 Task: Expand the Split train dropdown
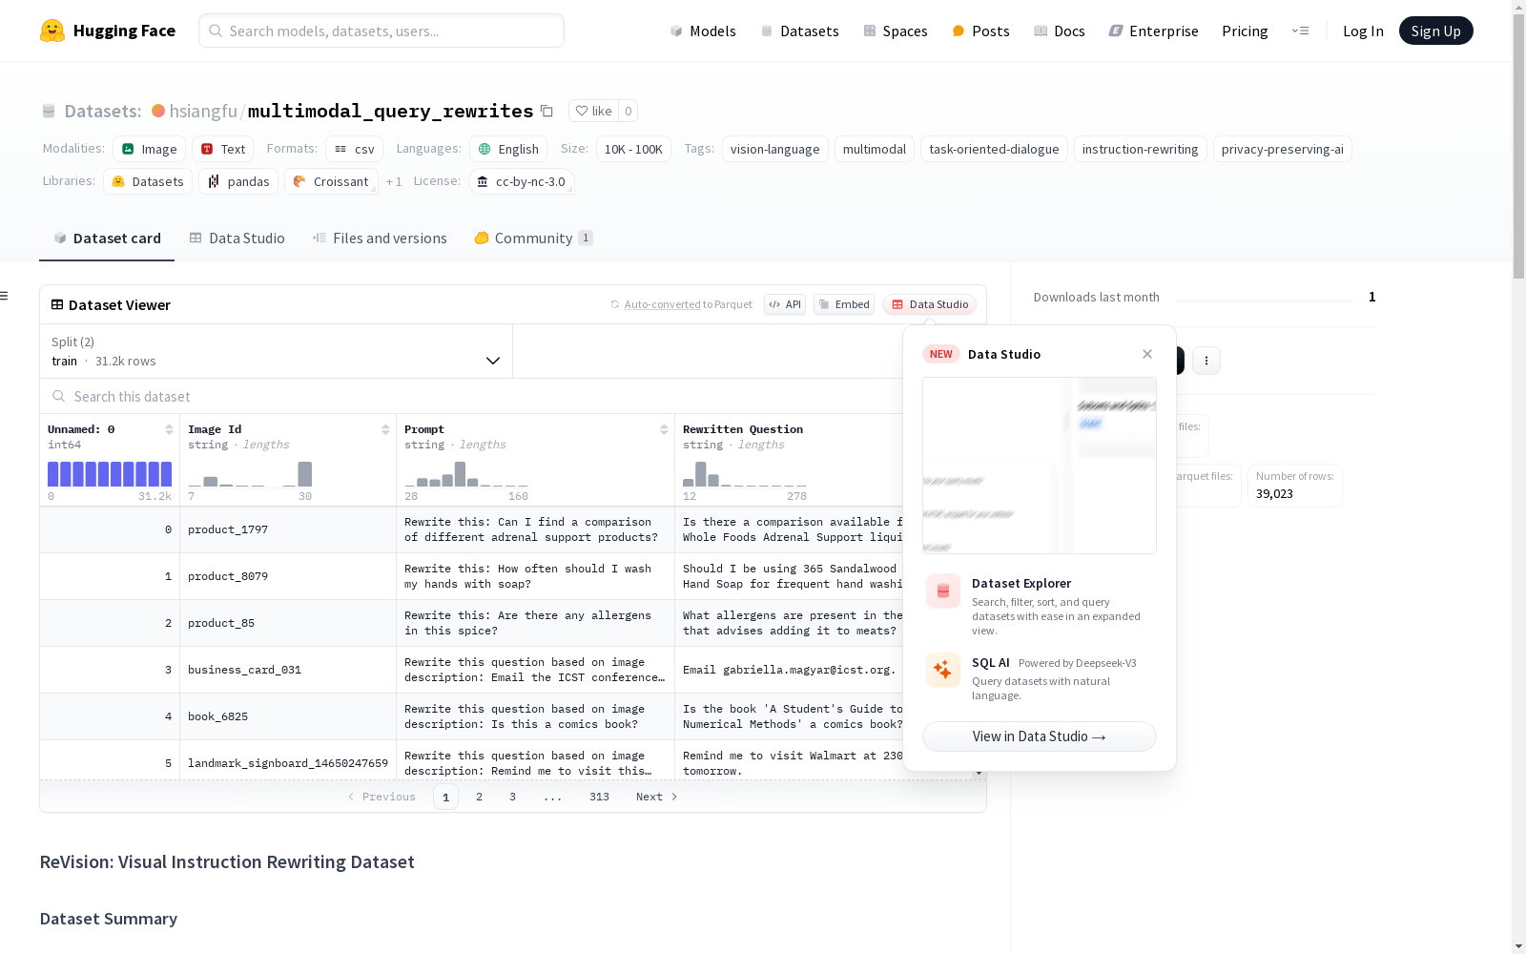[277, 351]
